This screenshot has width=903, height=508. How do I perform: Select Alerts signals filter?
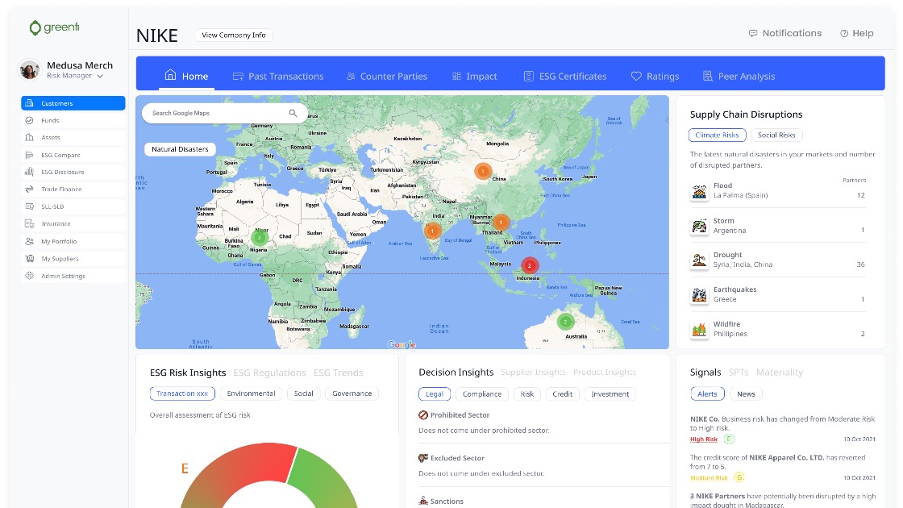coord(707,394)
